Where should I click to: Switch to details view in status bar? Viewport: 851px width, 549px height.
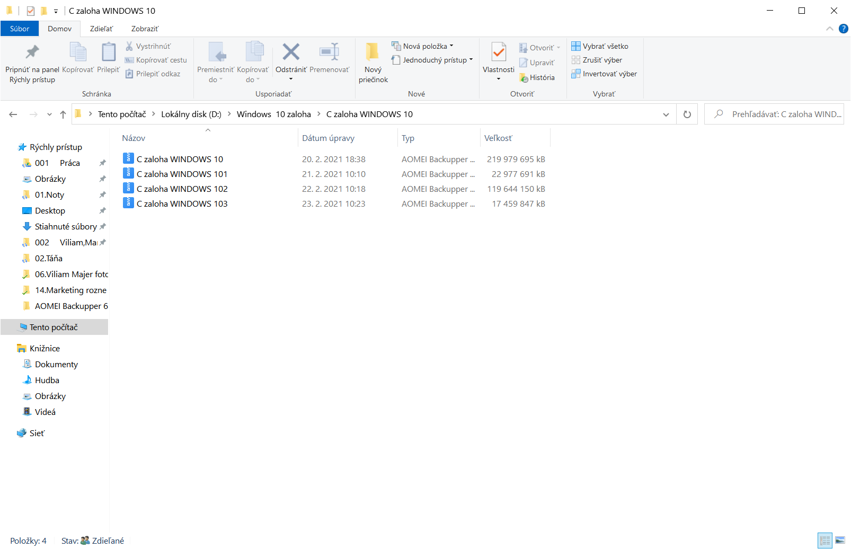coord(825,541)
